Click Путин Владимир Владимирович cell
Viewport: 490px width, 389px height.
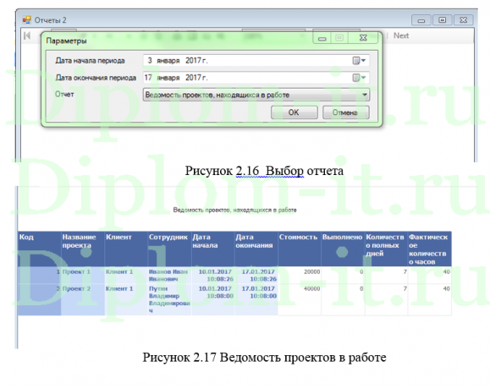click(169, 299)
